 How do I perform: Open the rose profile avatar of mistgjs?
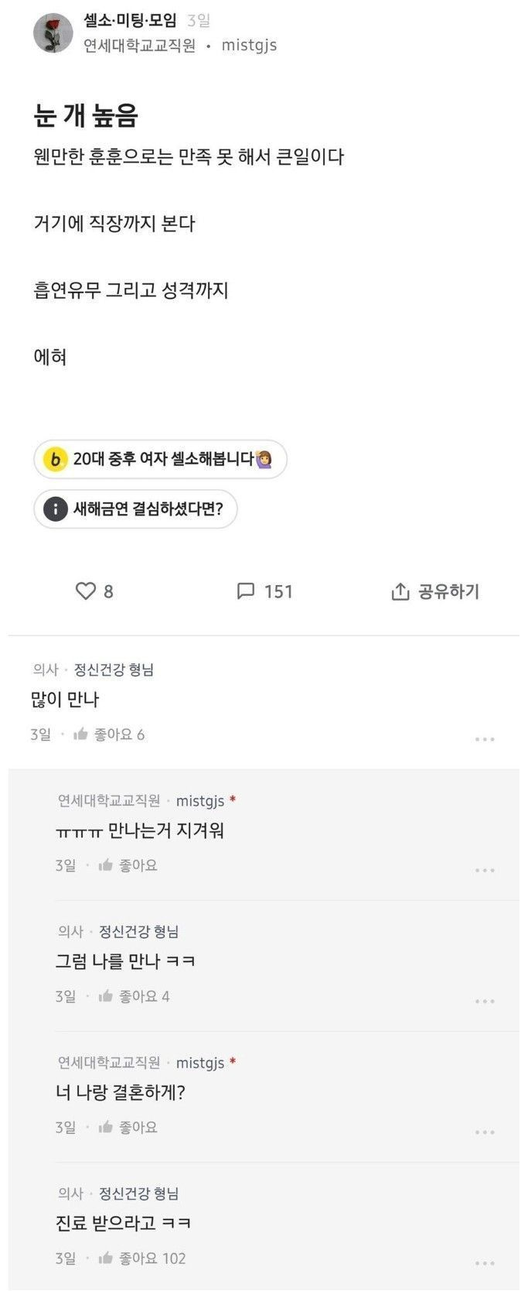tap(53, 33)
